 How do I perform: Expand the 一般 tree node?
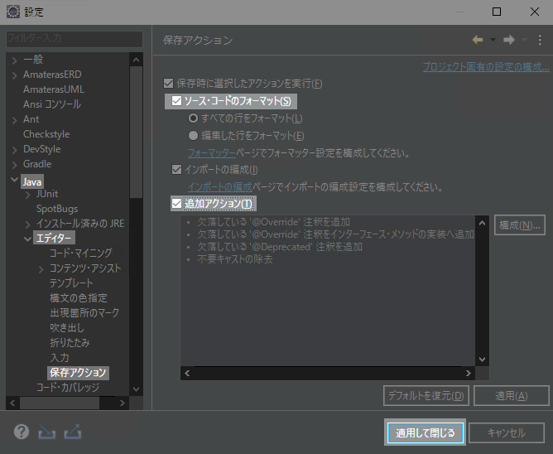click(14, 60)
